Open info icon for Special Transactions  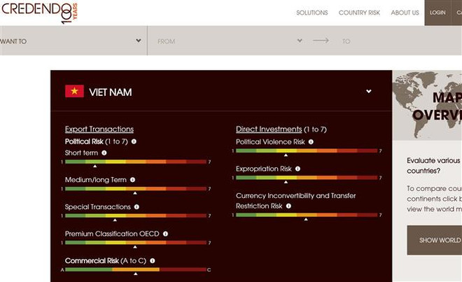[136, 207]
